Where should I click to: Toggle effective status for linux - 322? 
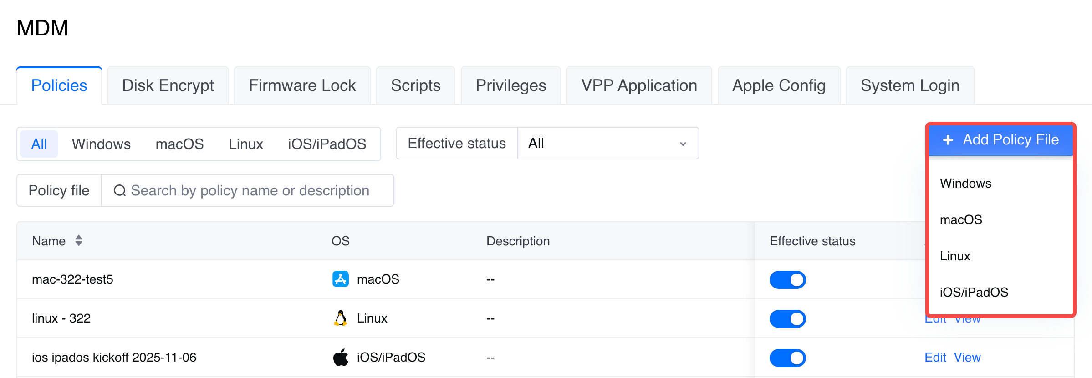pyautogui.click(x=787, y=319)
